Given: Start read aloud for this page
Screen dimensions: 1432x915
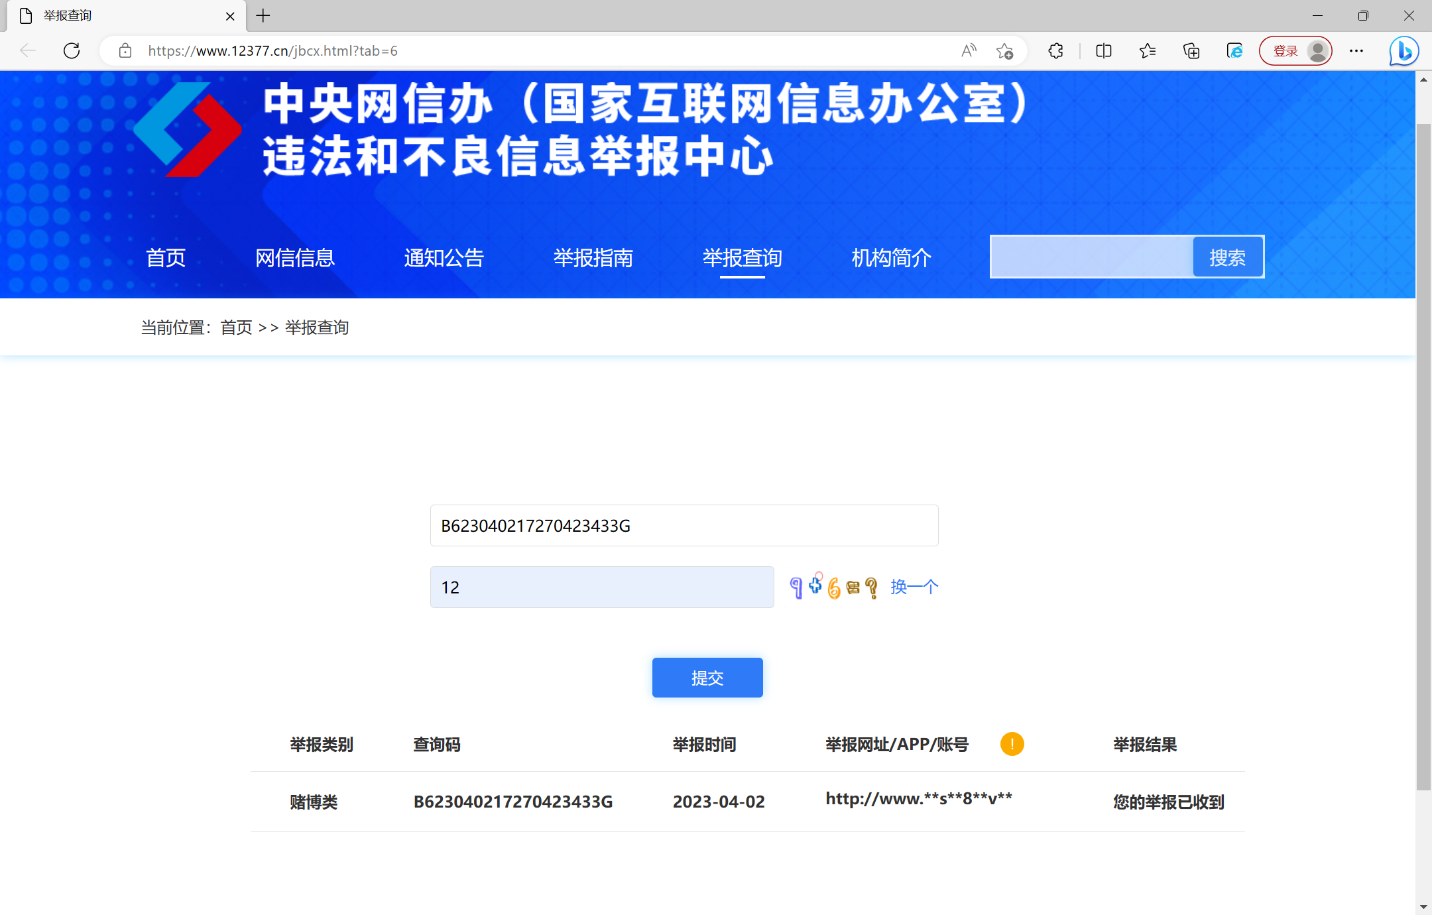Looking at the screenshot, I should (968, 50).
